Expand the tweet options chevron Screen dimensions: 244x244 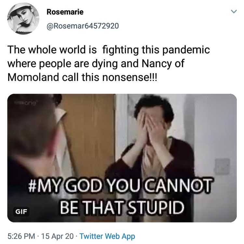coord(234,11)
